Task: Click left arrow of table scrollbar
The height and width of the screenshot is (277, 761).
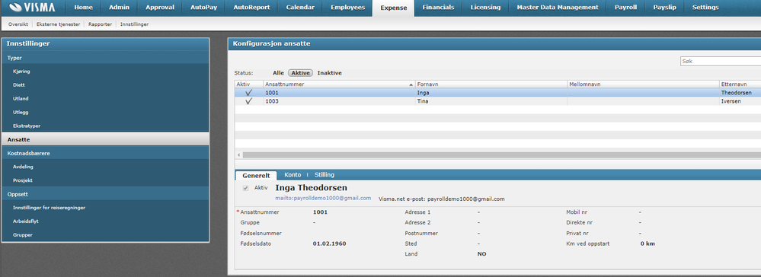Action: pyautogui.click(x=238, y=154)
